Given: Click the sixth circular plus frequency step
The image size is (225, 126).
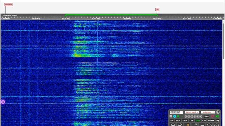Looking at the screenshot, I should tap(201, 117).
